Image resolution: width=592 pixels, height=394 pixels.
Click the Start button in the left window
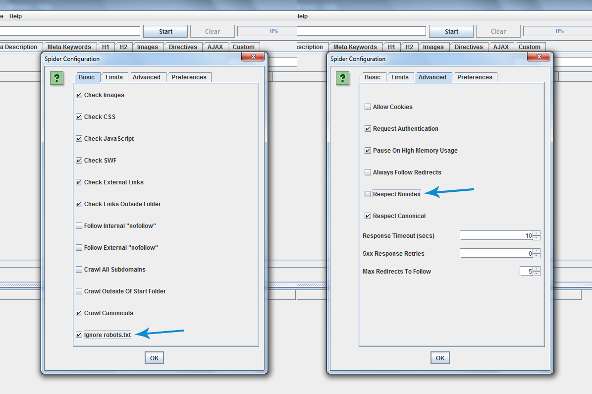click(x=165, y=31)
